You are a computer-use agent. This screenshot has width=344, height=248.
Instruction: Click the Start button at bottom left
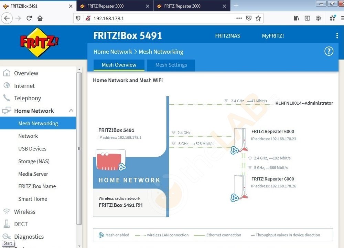[8, 243]
